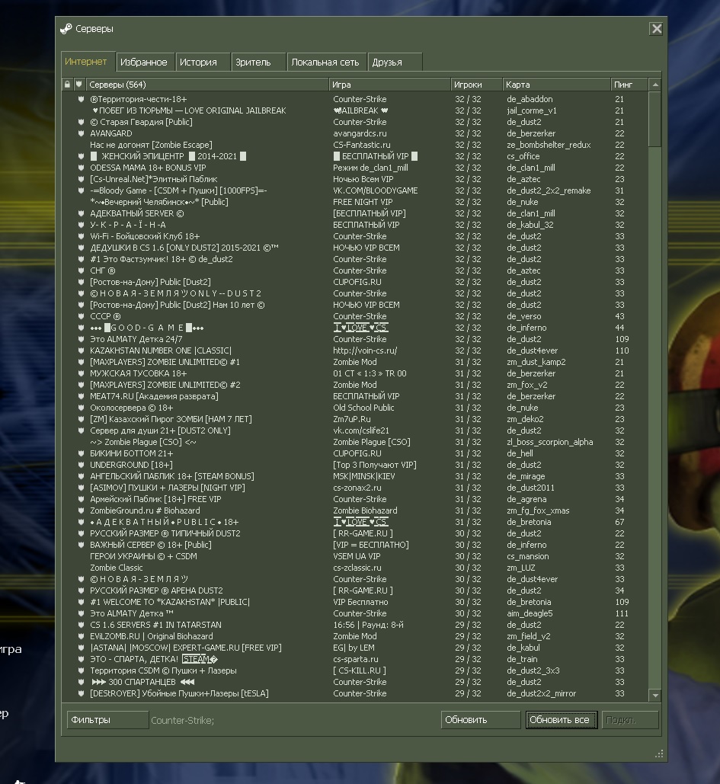Click VAC shield icon of АДЕКВАТНЫЙ SERVER ©
This screenshot has height=784, width=720.
coord(81,213)
